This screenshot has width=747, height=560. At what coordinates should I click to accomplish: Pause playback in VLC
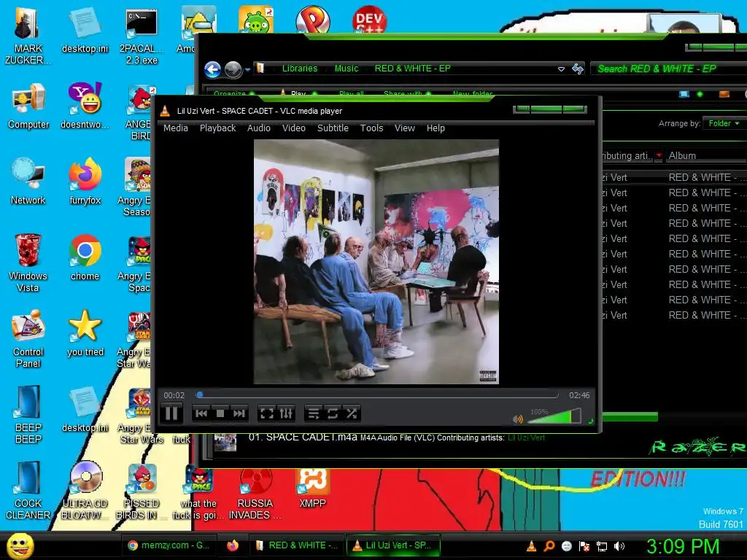coord(171,413)
